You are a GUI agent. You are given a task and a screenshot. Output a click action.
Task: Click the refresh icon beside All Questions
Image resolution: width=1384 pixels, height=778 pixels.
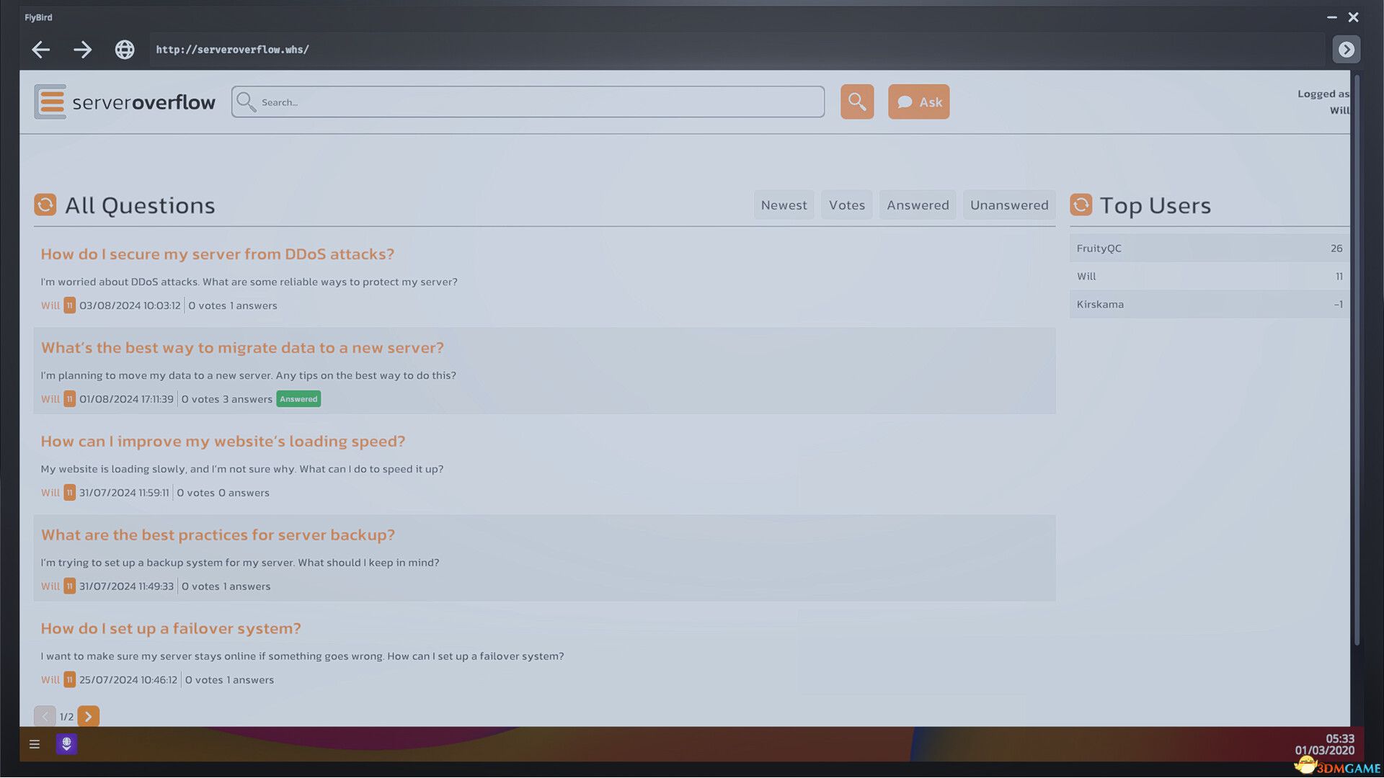[x=45, y=205]
